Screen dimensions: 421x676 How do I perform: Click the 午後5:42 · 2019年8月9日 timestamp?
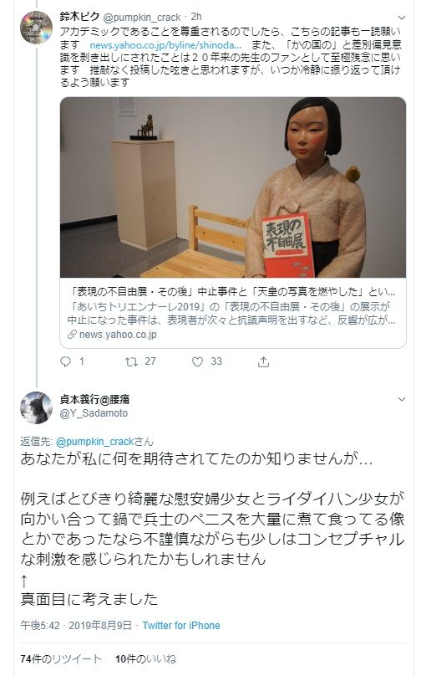tap(76, 625)
